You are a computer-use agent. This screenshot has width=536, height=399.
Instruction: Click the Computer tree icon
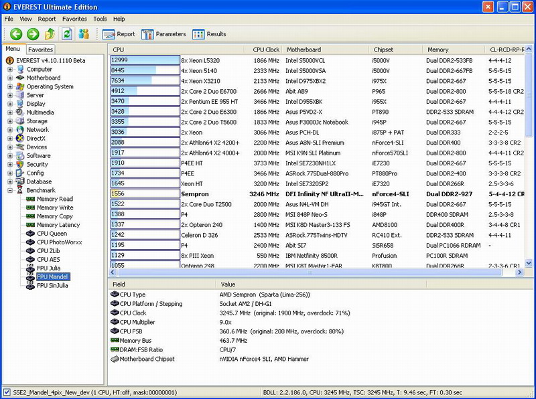(21, 70)
